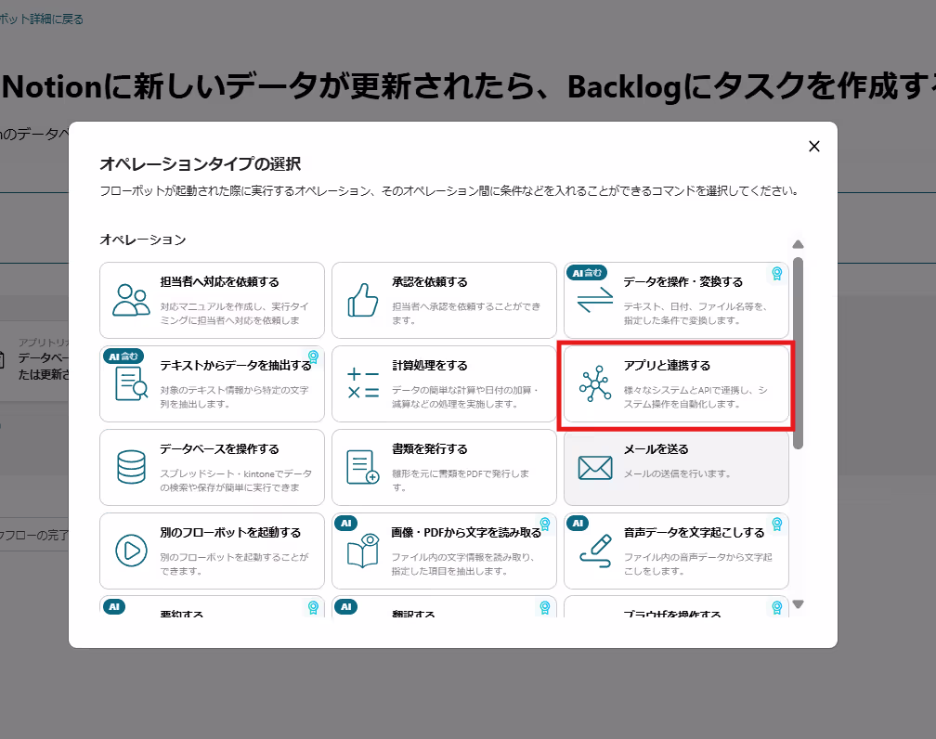The image size is (936, 739).
Task: Click the scroll up arrow of operation list
Action: pos(798,244)
